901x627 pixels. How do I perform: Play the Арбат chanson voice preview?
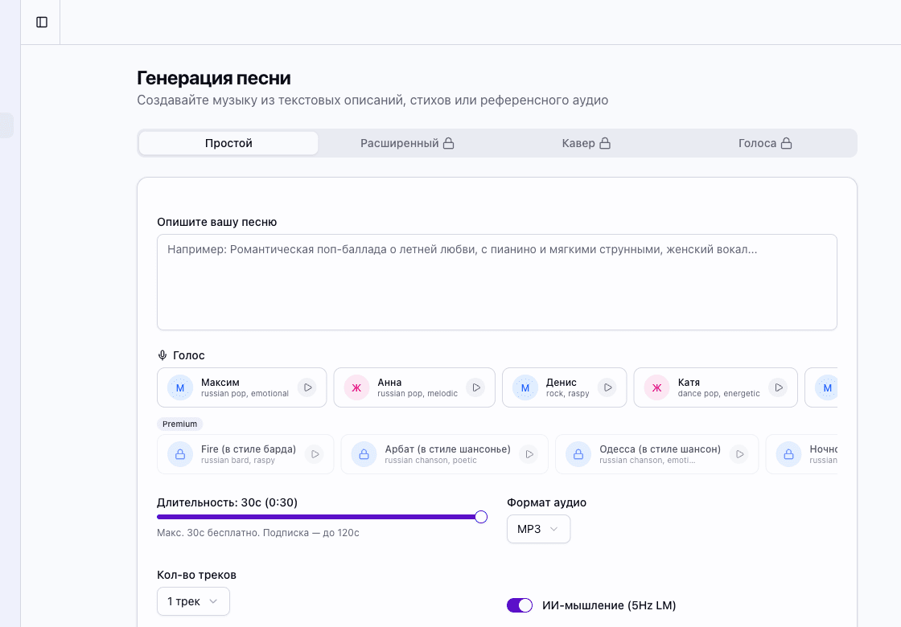[x=529, y=454]
